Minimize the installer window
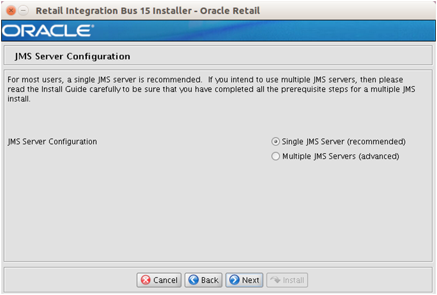The width and height of the screenshot is (437, 295). pos(23,11)
